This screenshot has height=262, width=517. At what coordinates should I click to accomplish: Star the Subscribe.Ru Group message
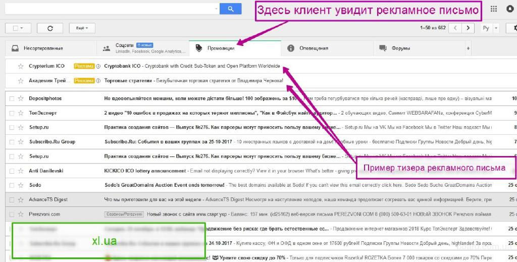21,142
